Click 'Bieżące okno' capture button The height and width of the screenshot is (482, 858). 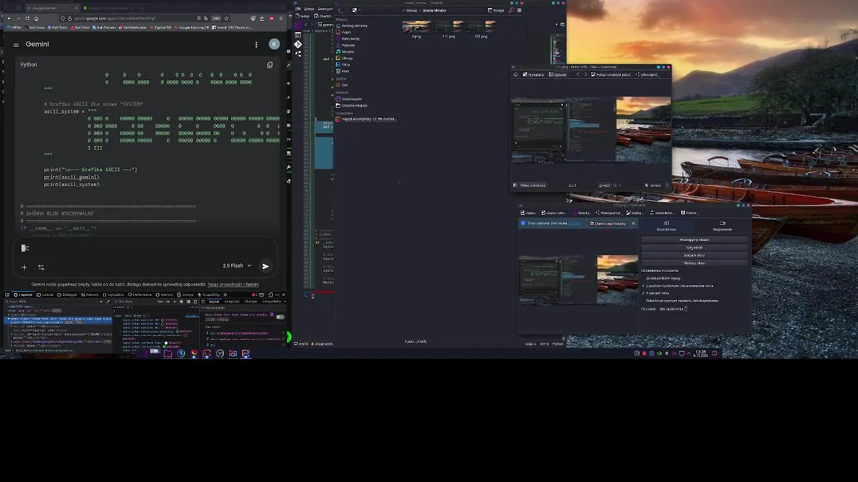click(694, 255)
